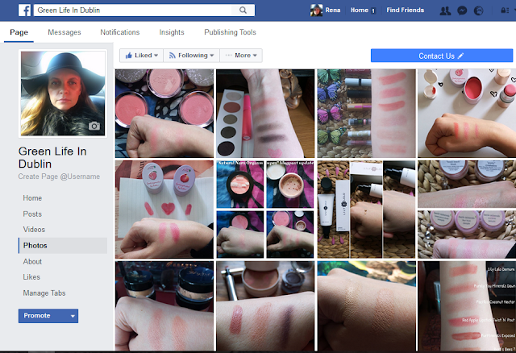Open Likes in the page sidebar
Viewport: 516px width, 353px height.
[x=31, y=277]
